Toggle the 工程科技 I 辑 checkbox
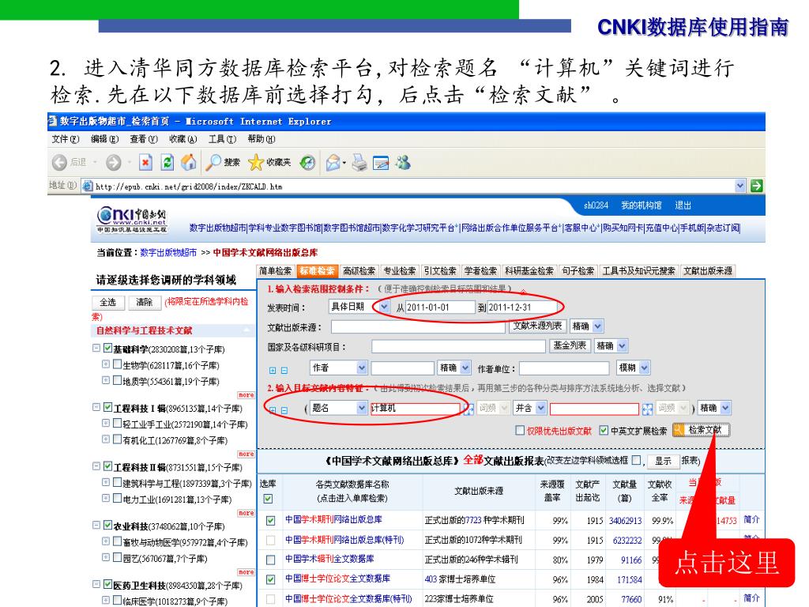The width and height of the screenshot is (809, 607). click(107, 407)
